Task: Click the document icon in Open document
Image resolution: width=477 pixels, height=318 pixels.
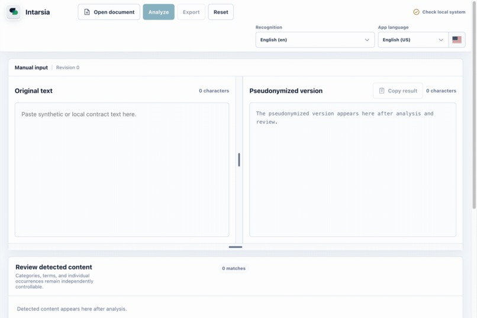Action: coord(87,12)
